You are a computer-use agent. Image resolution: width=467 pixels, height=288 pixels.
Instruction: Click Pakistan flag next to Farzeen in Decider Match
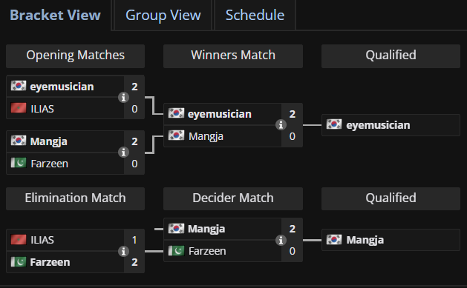click(x=176, y=250)
